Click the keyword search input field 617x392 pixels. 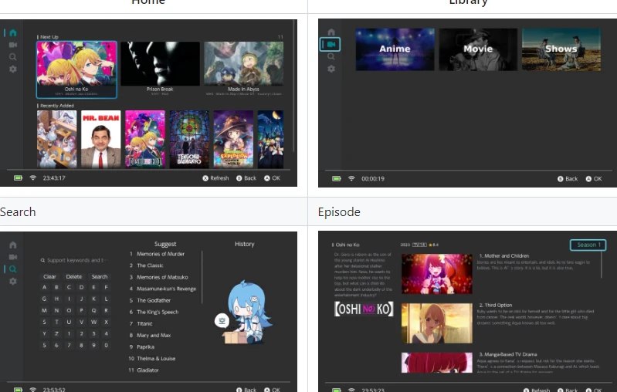(x=77, y=261)
